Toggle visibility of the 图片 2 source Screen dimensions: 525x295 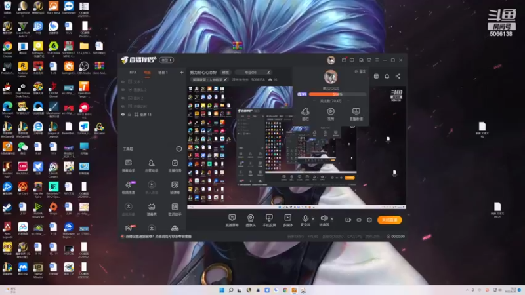(123, 98)
